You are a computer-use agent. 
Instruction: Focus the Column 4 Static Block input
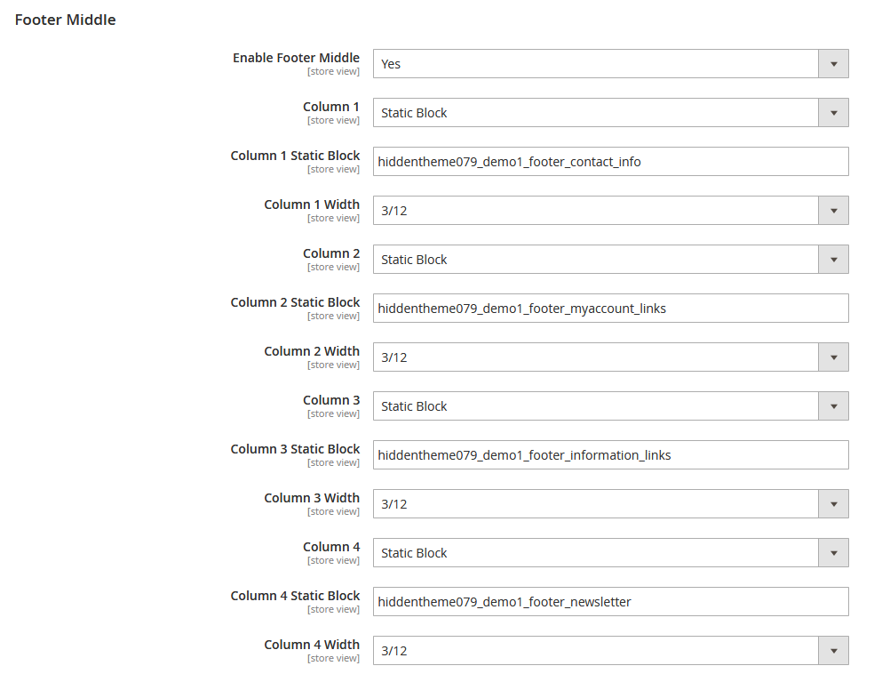click(610, 602)
